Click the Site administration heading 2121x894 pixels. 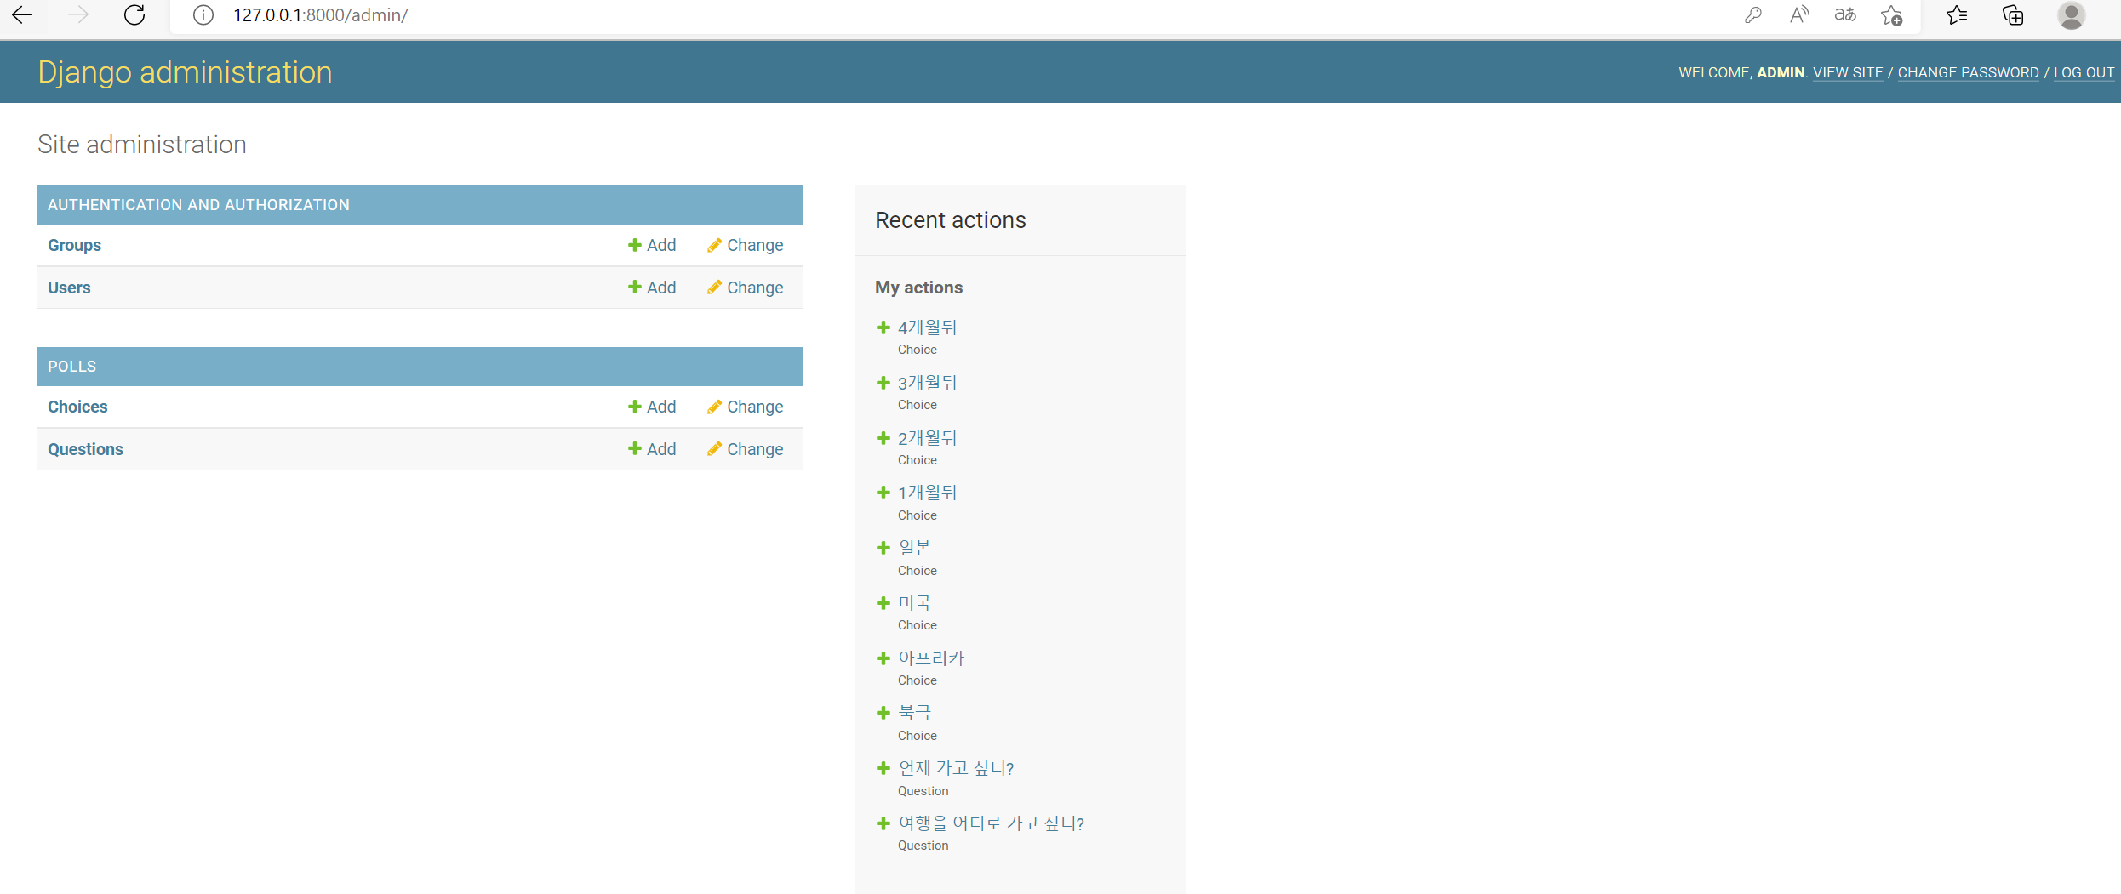142,145
